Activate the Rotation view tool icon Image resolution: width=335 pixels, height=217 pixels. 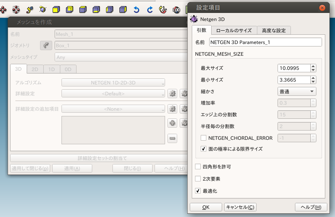43,10
